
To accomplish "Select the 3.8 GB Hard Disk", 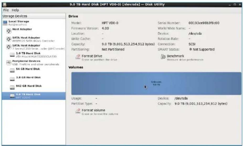I will click(34, 79).
